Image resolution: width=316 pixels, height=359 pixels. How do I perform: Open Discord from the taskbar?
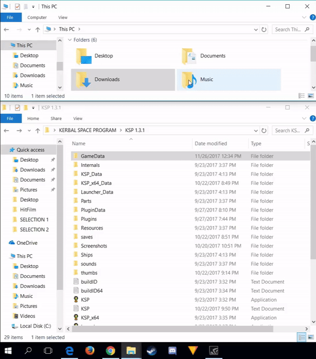pyautogui.click(x=172, y=351)
